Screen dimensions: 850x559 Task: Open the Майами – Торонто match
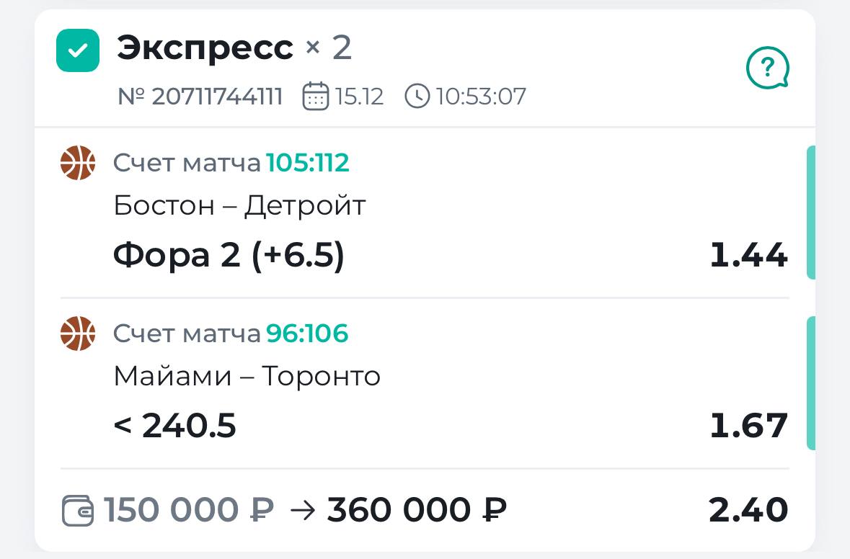[247, 377]
